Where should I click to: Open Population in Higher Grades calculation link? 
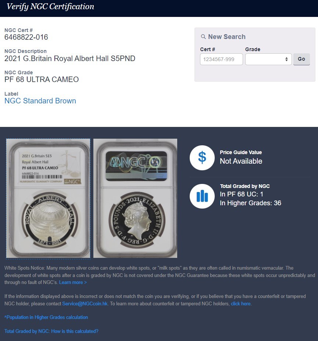pyautogui.click(x=46, y=317)
